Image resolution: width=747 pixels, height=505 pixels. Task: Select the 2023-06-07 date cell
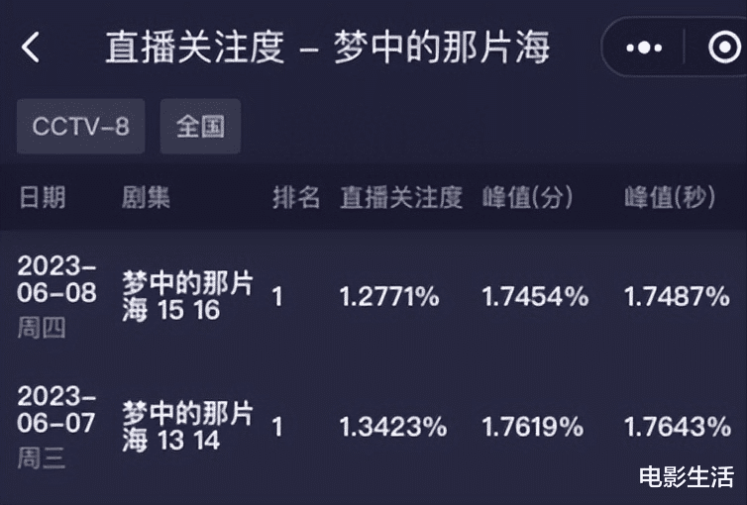pyautogui.click(x=57, y=410)
